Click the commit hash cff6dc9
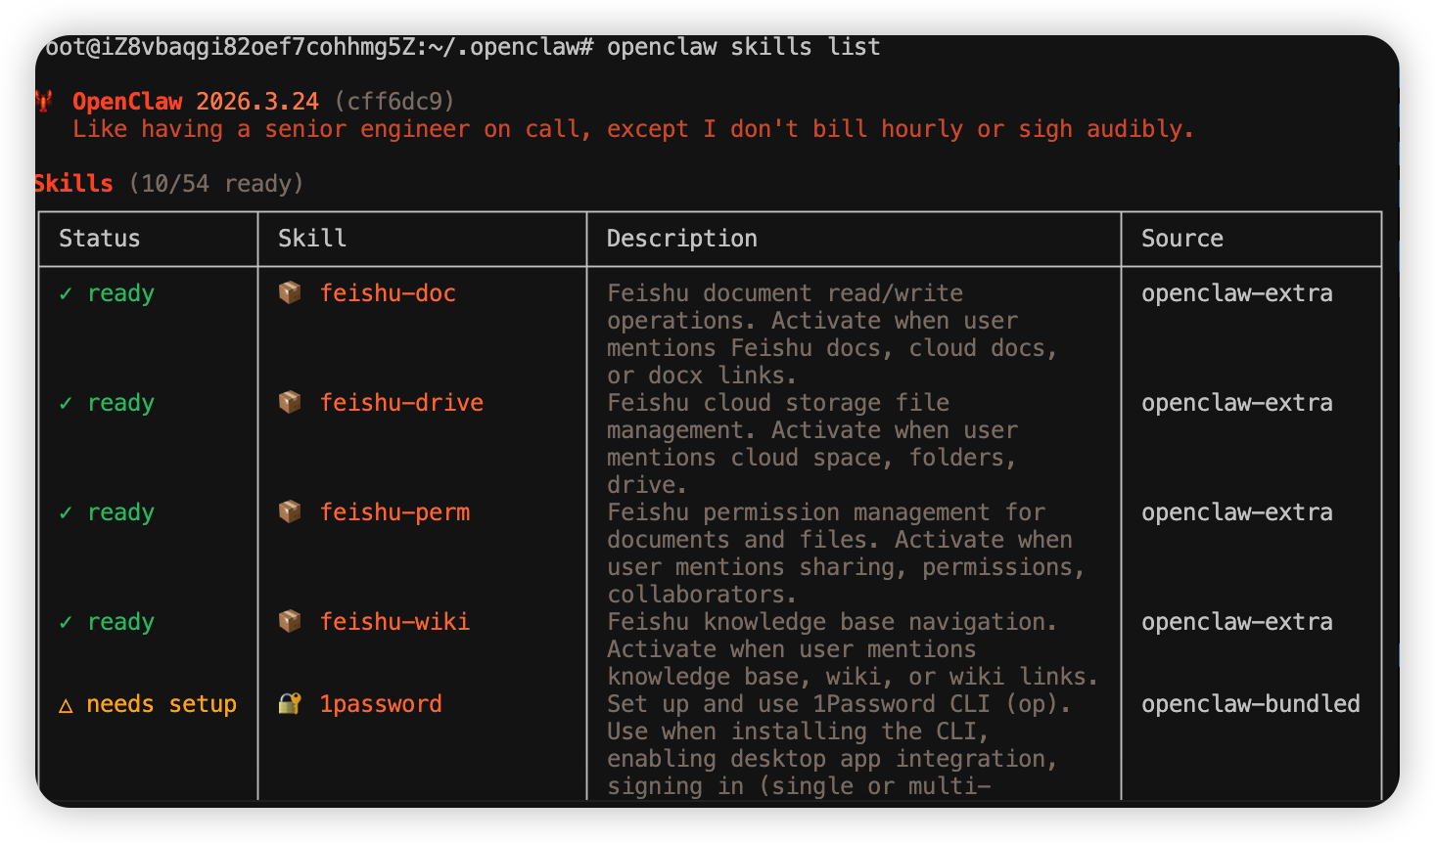This screenshot has width=1435, height=843. point(394,102)
